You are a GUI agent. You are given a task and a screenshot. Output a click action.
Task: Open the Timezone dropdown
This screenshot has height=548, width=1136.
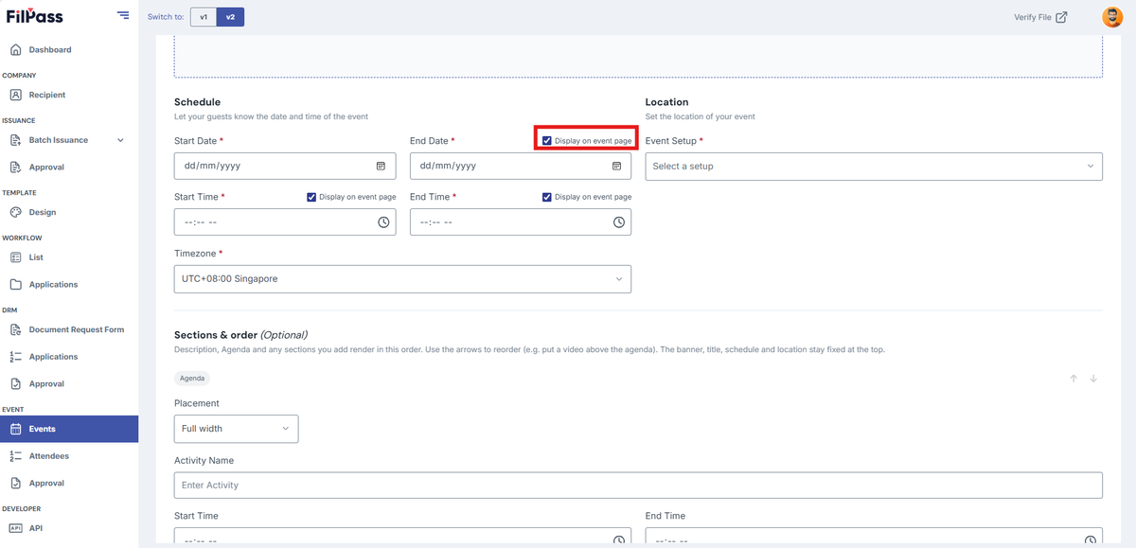[402, 279]
